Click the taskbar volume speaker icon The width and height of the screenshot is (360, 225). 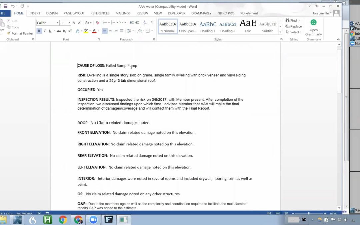346,220
